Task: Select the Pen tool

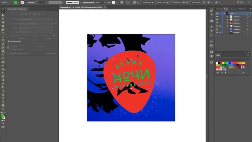Action: (3, 26)
